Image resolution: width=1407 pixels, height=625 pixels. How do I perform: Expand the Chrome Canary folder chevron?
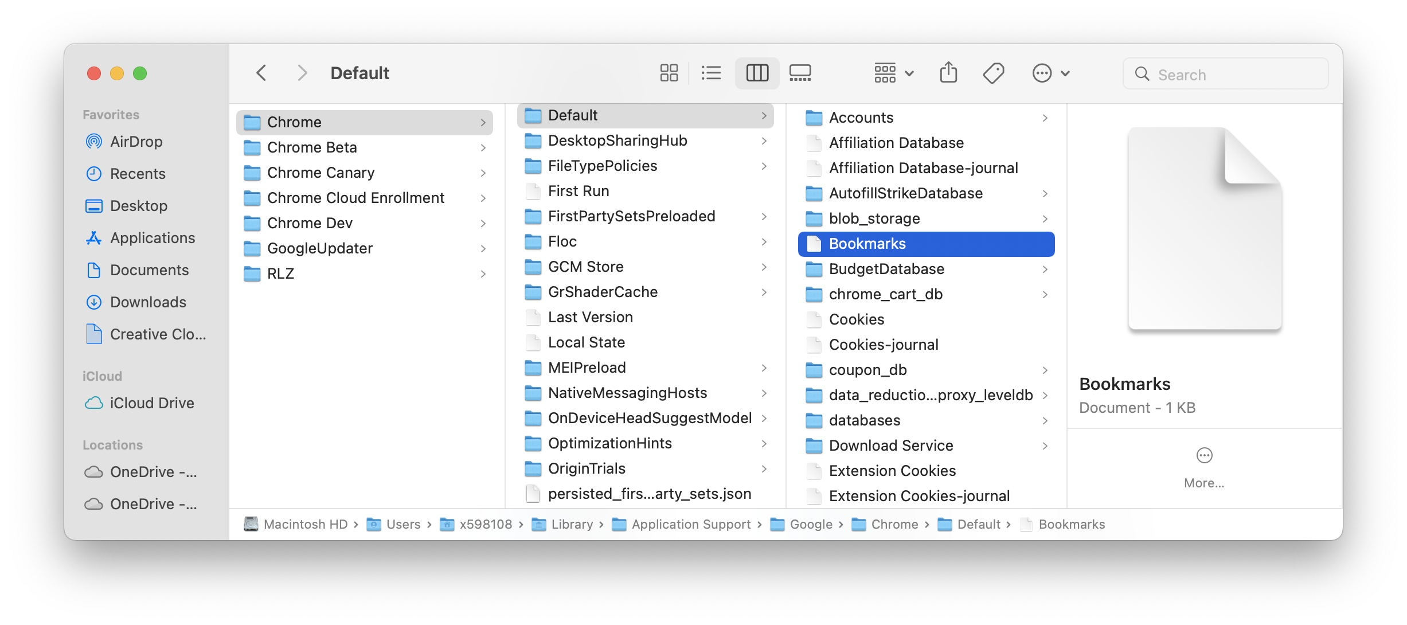coord(483,173)
